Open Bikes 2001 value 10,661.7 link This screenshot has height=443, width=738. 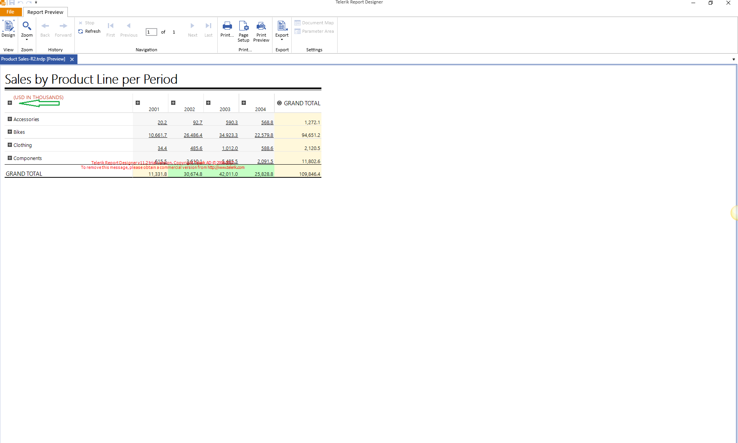158,135
